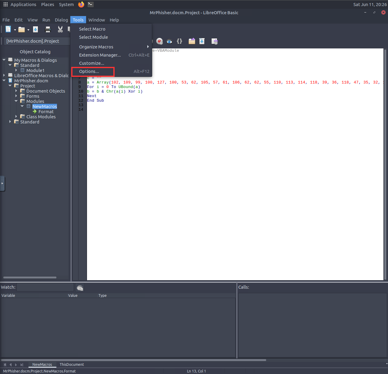The height and width of the screenshot is (374, 388).
Task: Collapse the Modules folder
Action: (16, 101)
